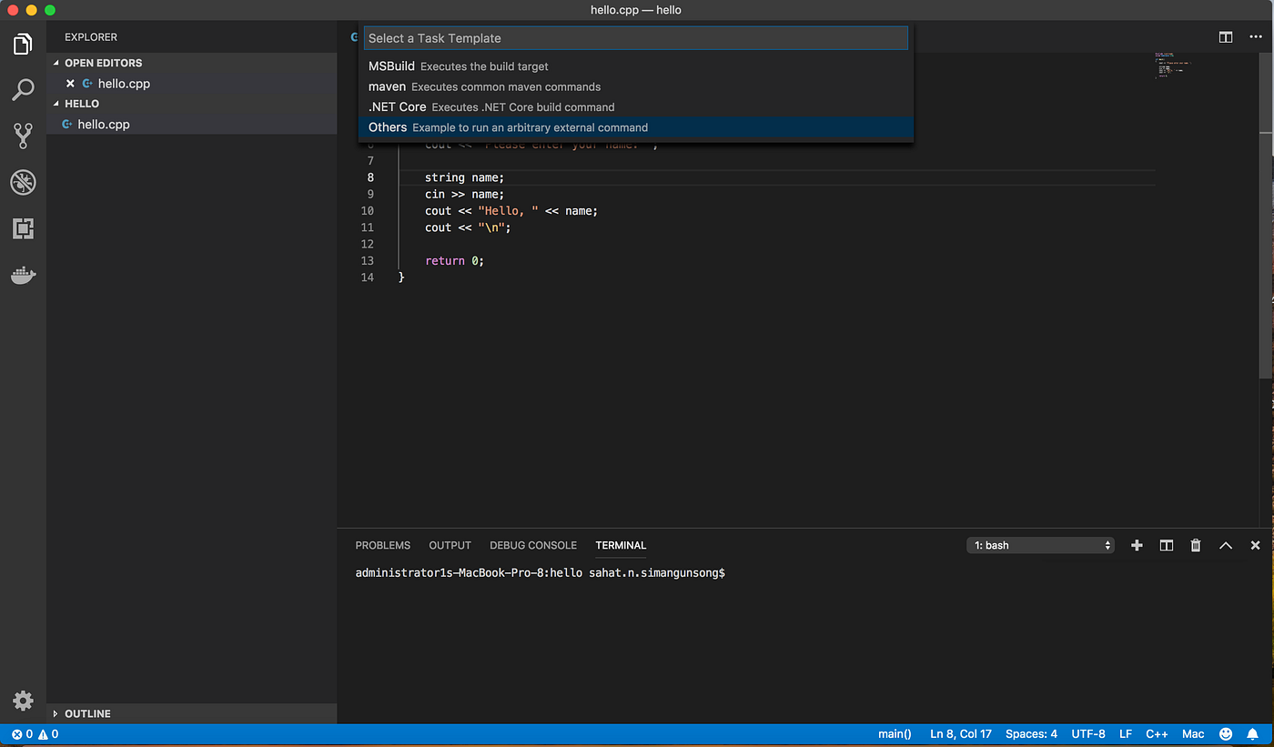Choose the MSBuild task template
The width and height of the screenshot is (1274, 747).
pyautogui.click(x=635, y=66)
